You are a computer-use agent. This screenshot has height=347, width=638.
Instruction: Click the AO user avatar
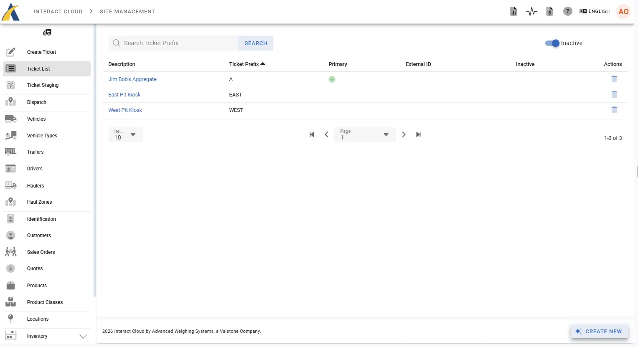(x=623, y=12)
